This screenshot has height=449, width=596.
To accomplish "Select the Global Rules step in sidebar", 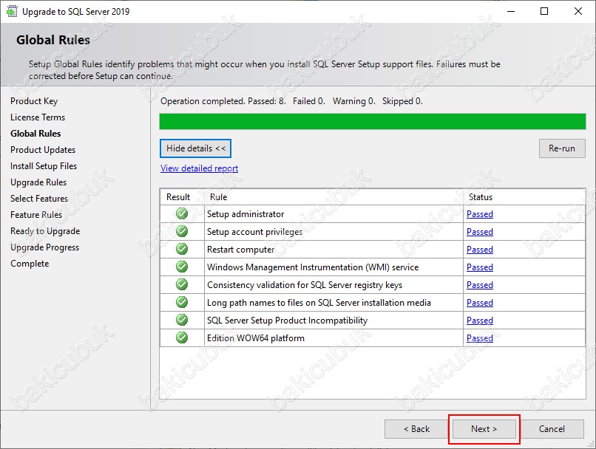I will pyautogui.click(x=35, y=134).
